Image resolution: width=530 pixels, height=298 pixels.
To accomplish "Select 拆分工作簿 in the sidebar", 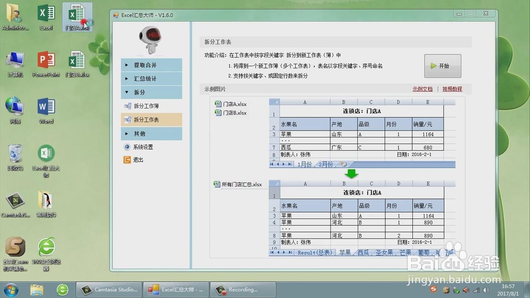I will [152, 106].
